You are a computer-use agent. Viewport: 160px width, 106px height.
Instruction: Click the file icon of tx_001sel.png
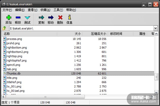pos(5,91)
